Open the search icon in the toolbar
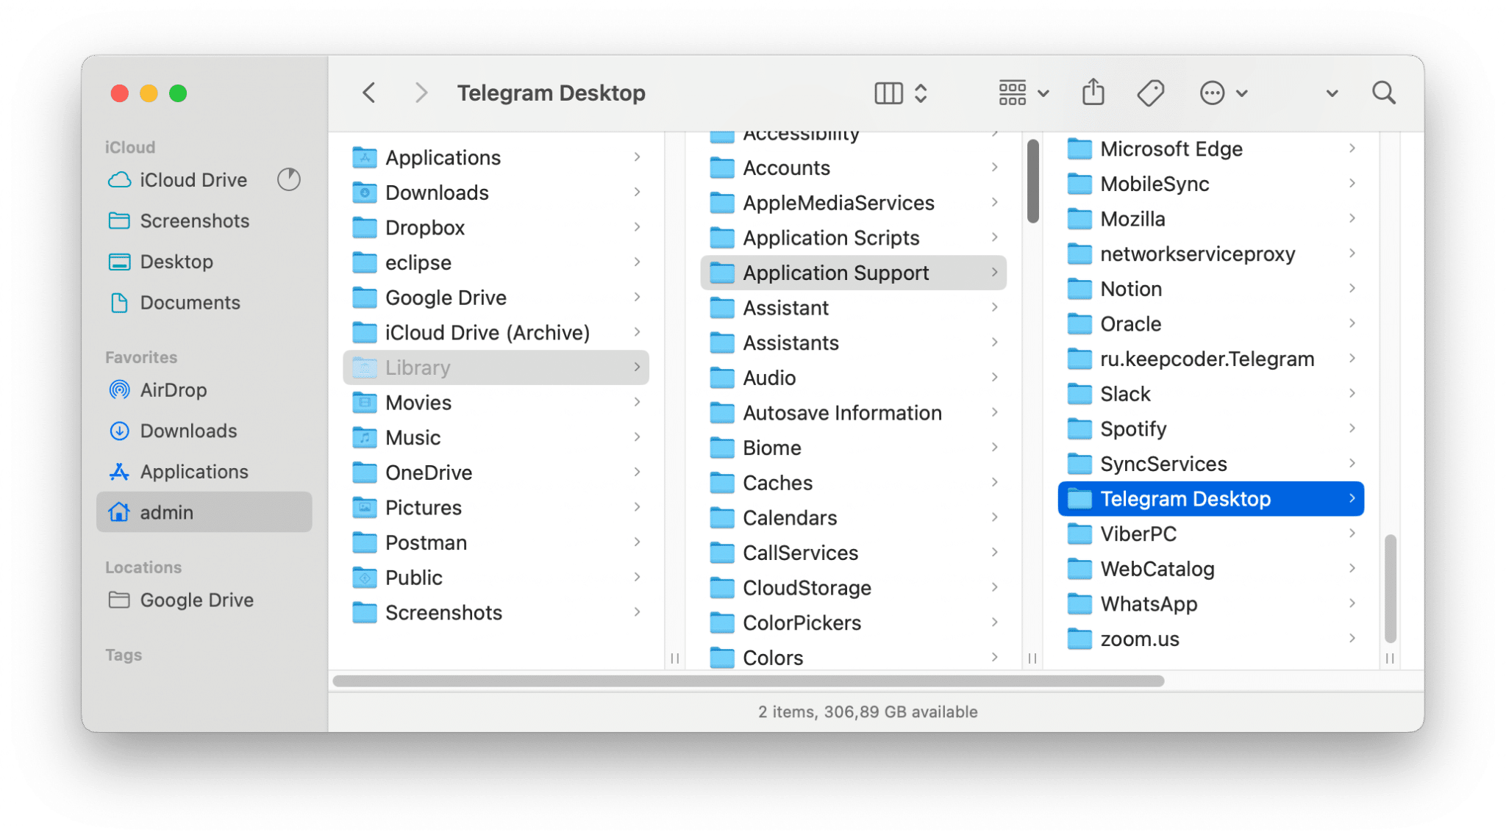 [1385, 92]
